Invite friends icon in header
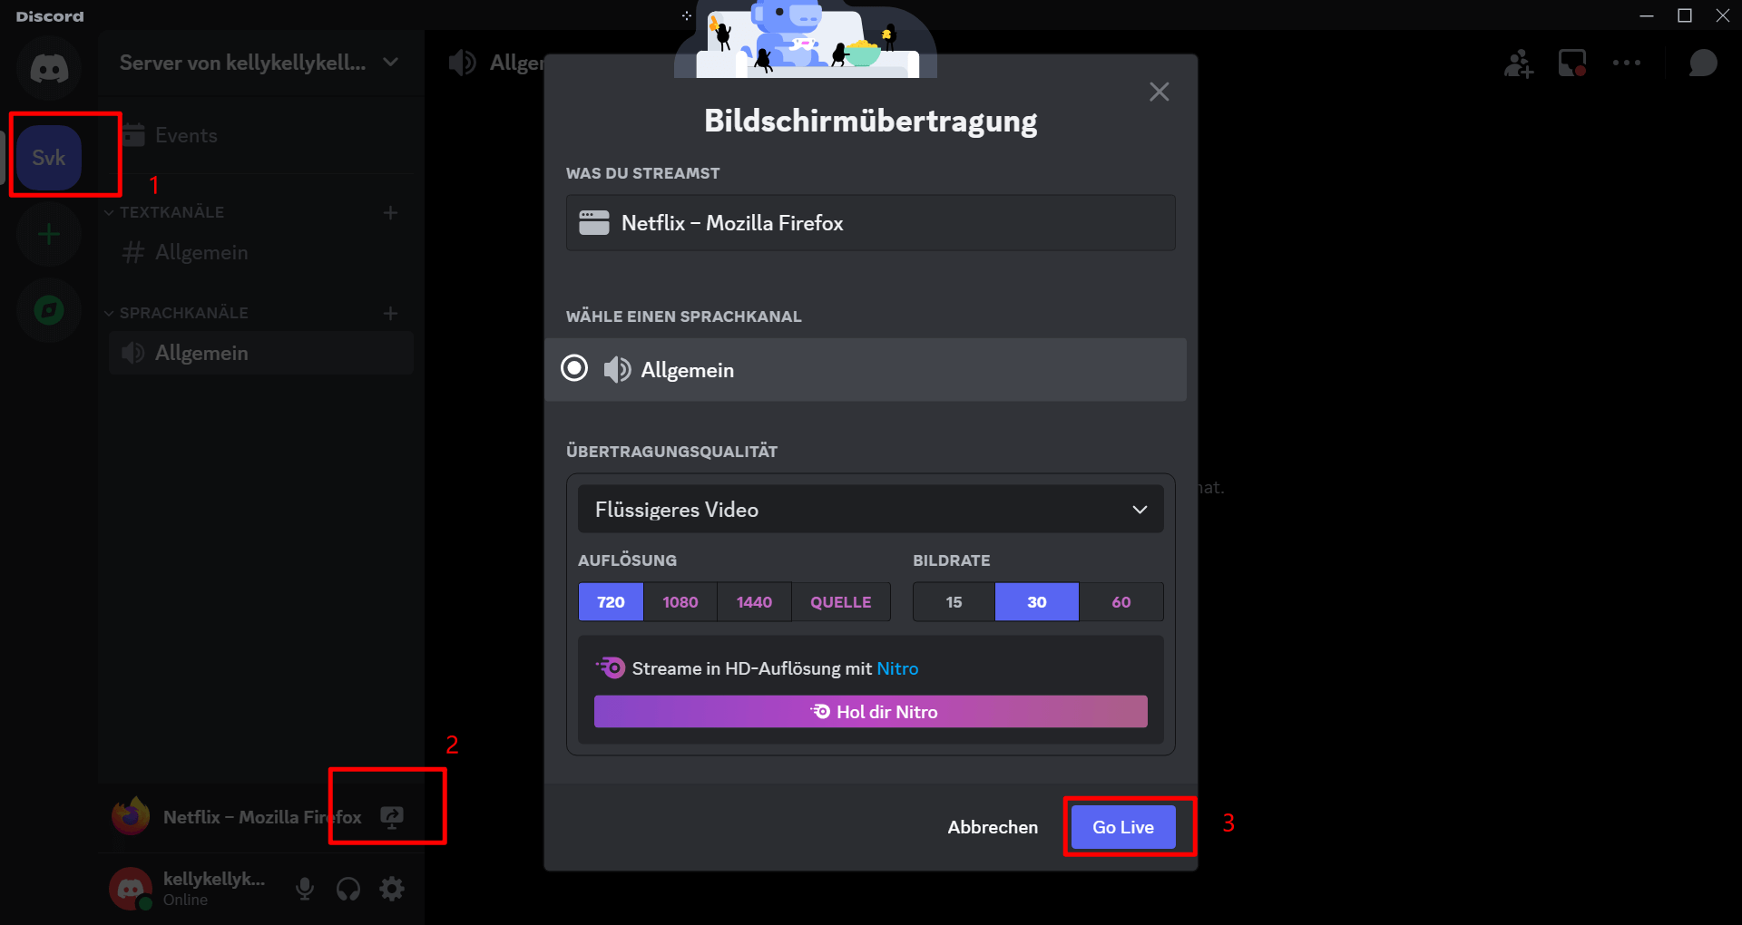This screenshot has height=925, width=1742. (1519, 63)
